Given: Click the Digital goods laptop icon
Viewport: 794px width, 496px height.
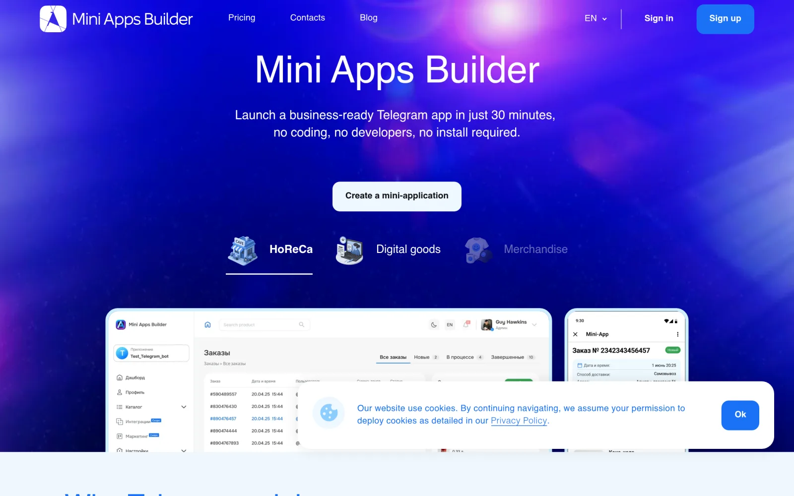Looking at the screenshot, I should (x=349, y=250).
